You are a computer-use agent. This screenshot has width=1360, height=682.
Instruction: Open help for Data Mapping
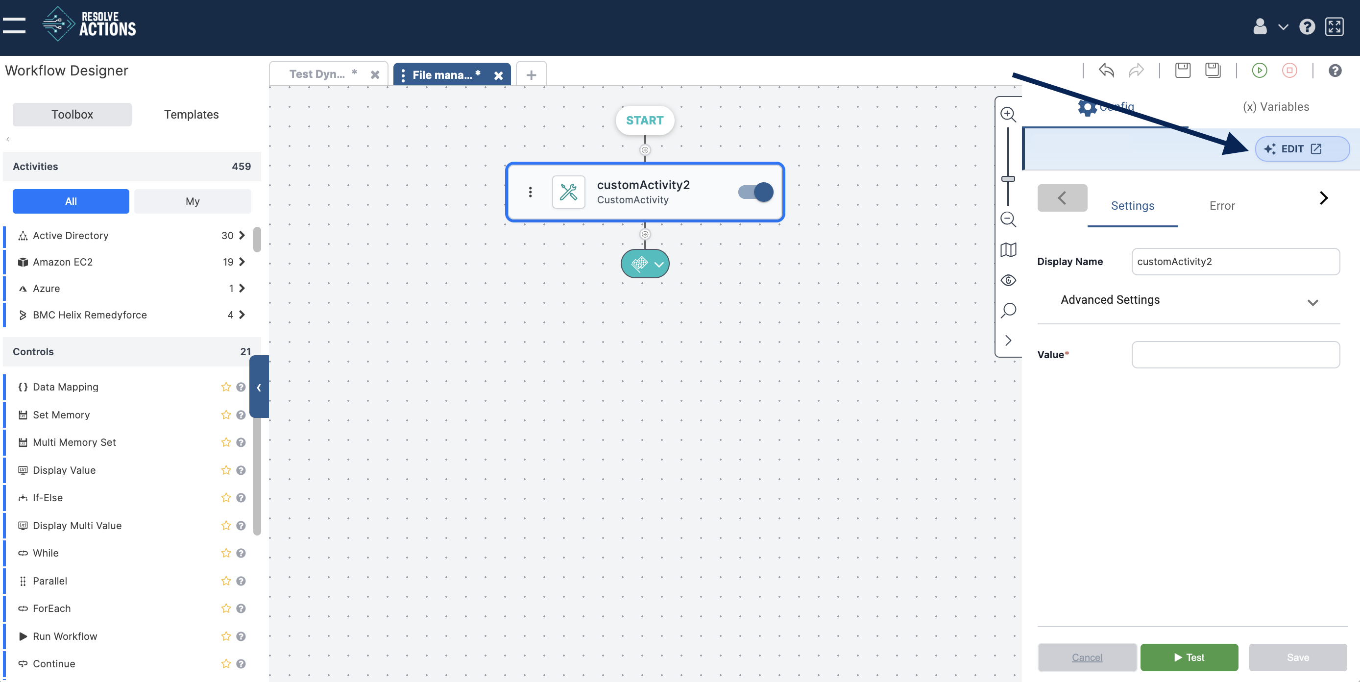[x=241, y=387]
